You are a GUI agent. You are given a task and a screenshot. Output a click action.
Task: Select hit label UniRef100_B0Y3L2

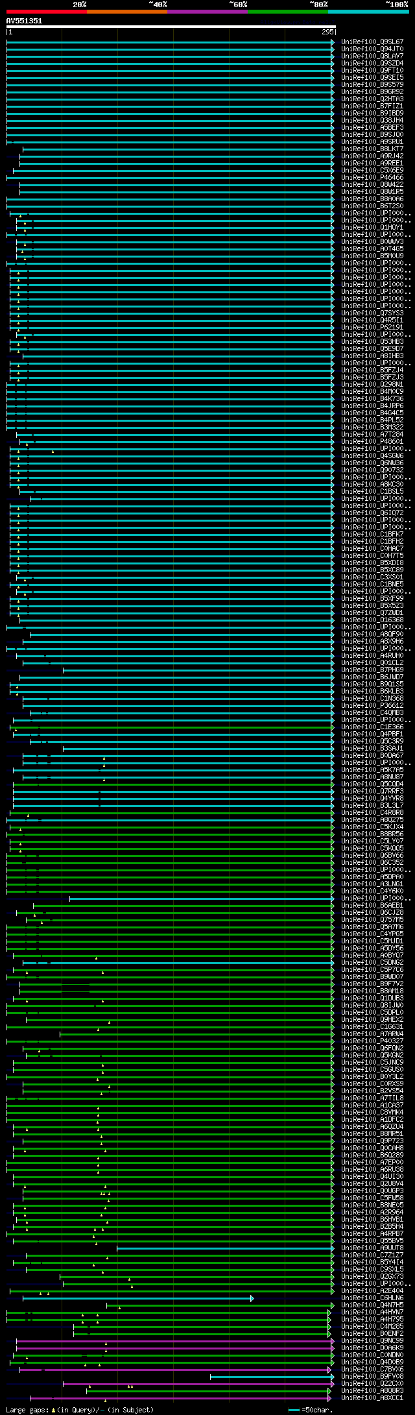372,1077
